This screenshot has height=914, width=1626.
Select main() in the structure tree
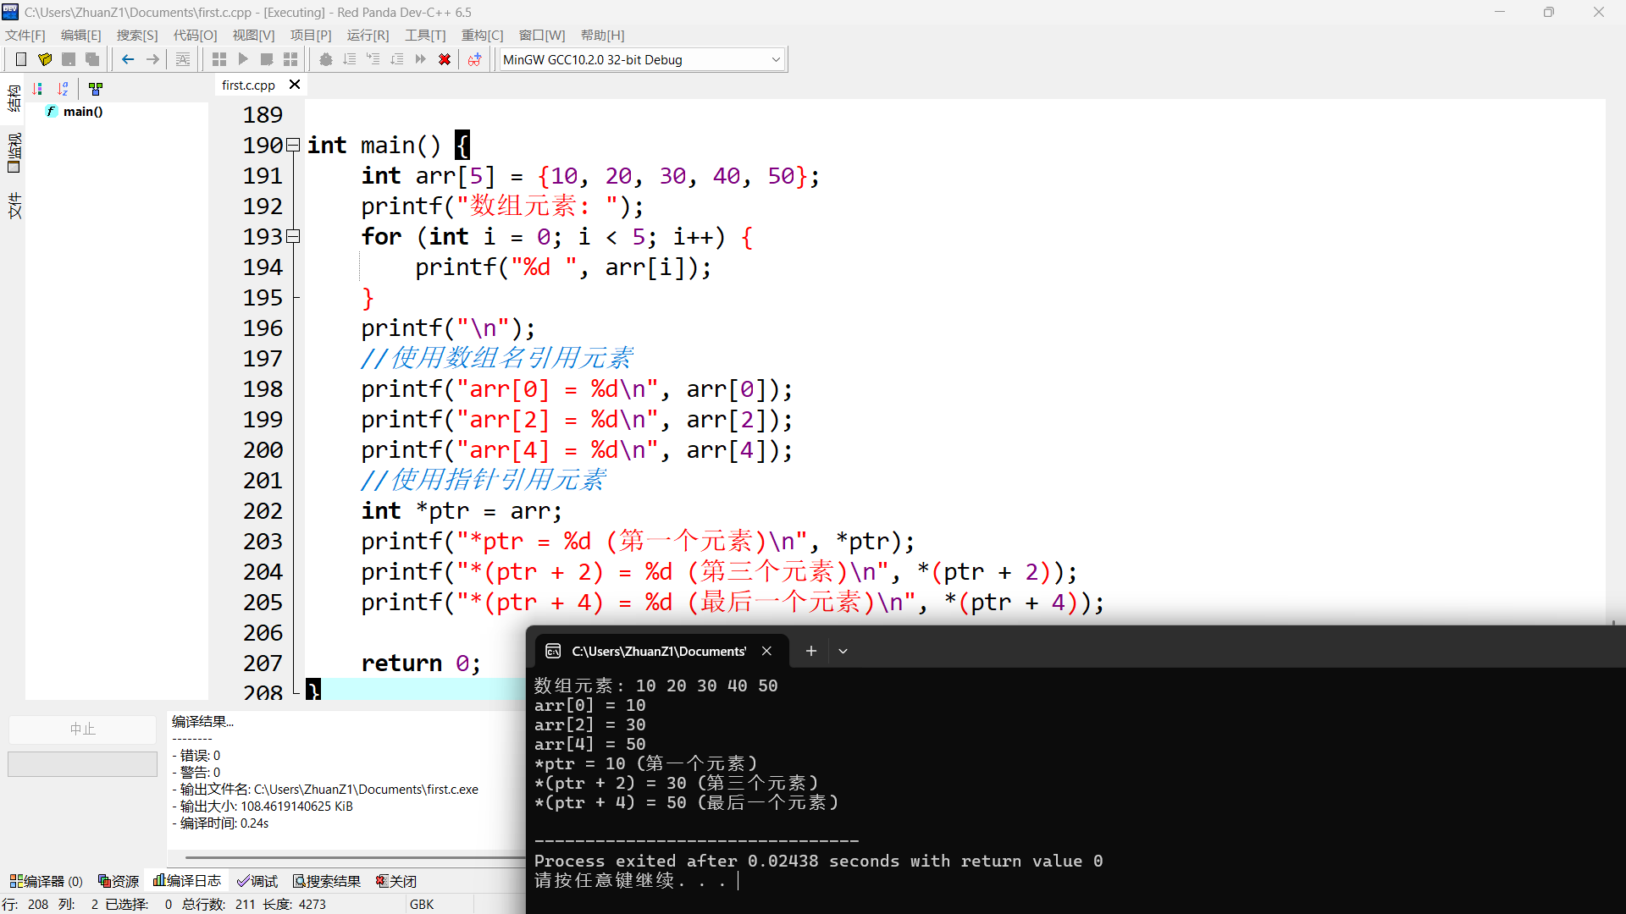coord(82,112)
